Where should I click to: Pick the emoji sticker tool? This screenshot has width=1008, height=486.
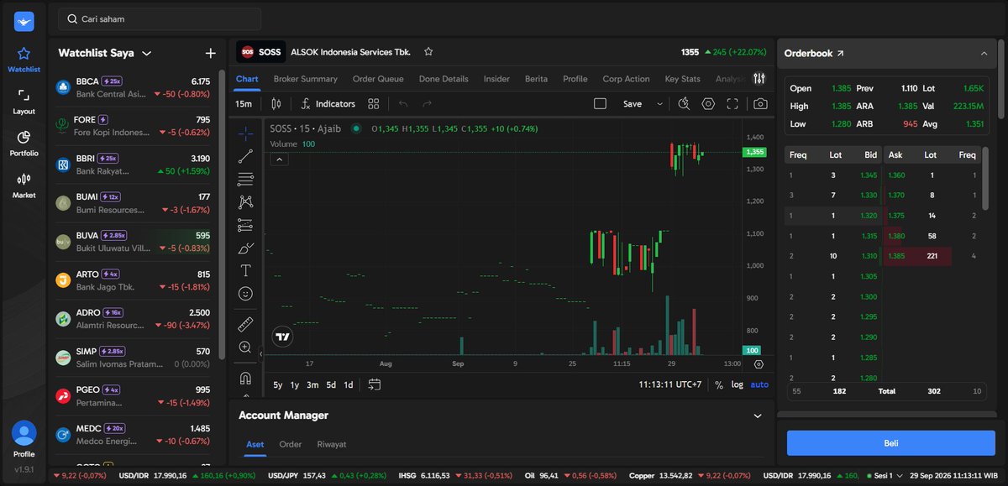245,294
